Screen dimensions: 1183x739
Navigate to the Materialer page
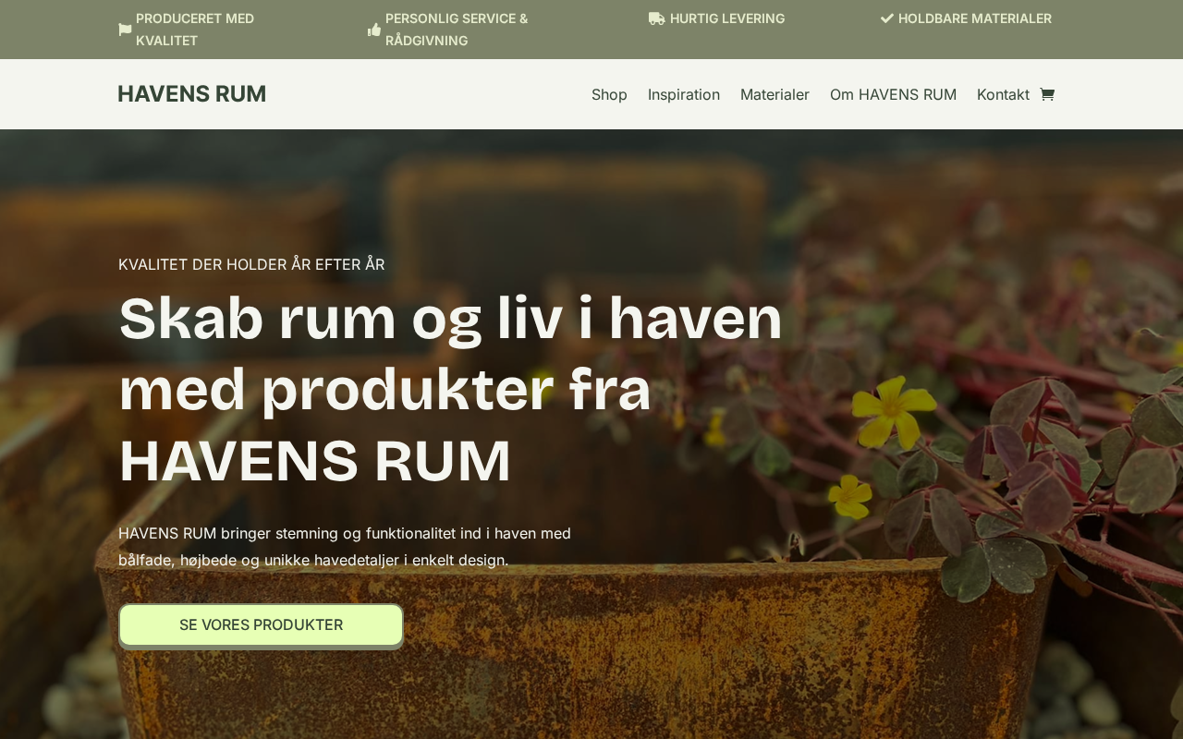[x=774, y=94]
